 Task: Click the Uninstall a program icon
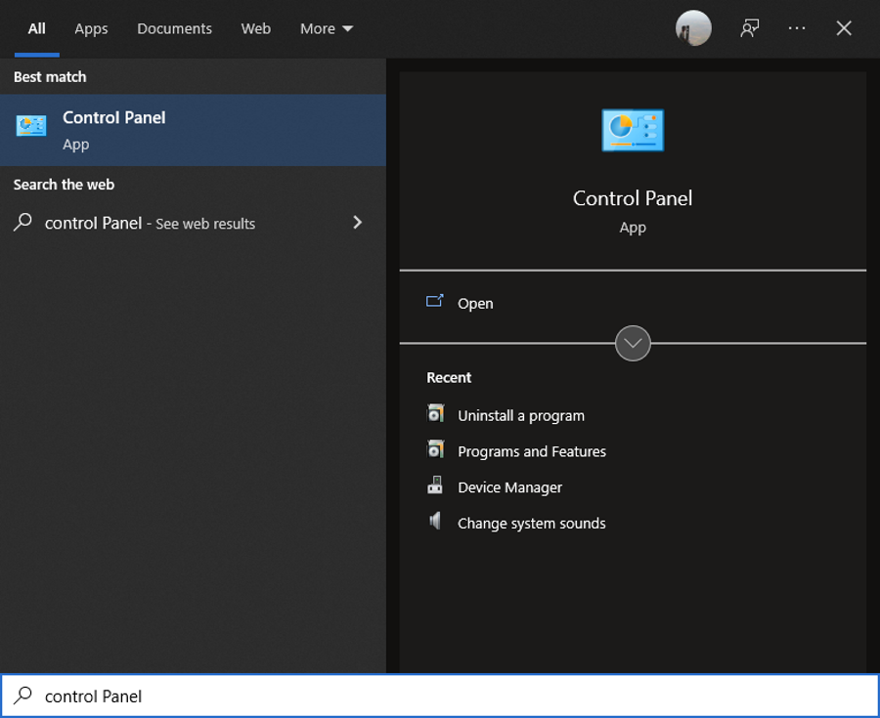[x=435, y=413]
